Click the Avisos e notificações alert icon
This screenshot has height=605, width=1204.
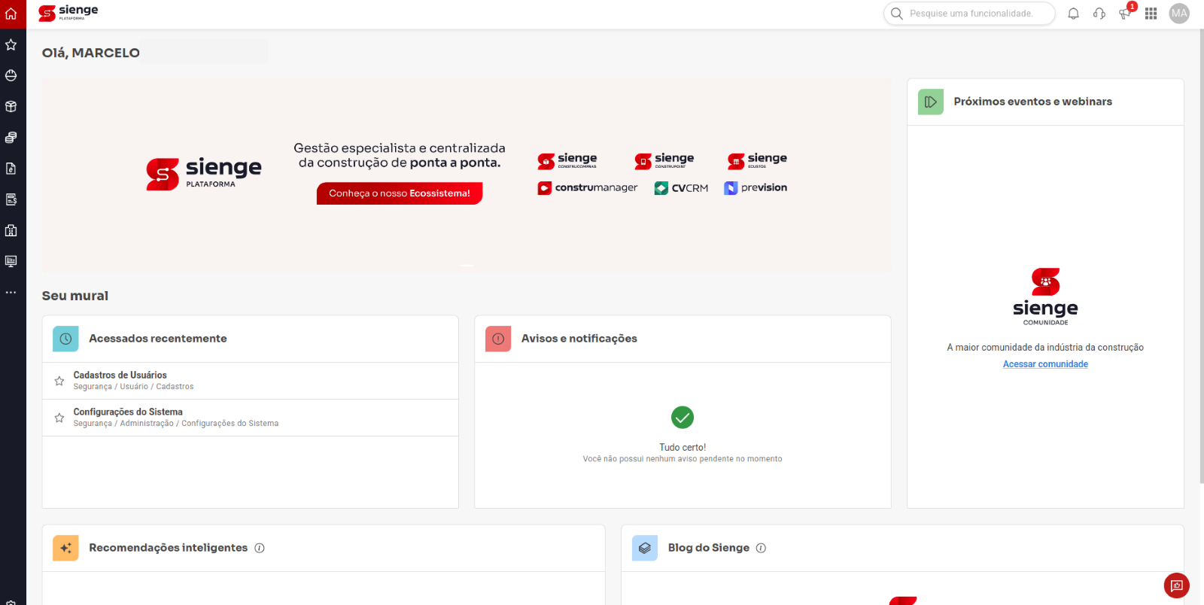[x=498, y=339]
